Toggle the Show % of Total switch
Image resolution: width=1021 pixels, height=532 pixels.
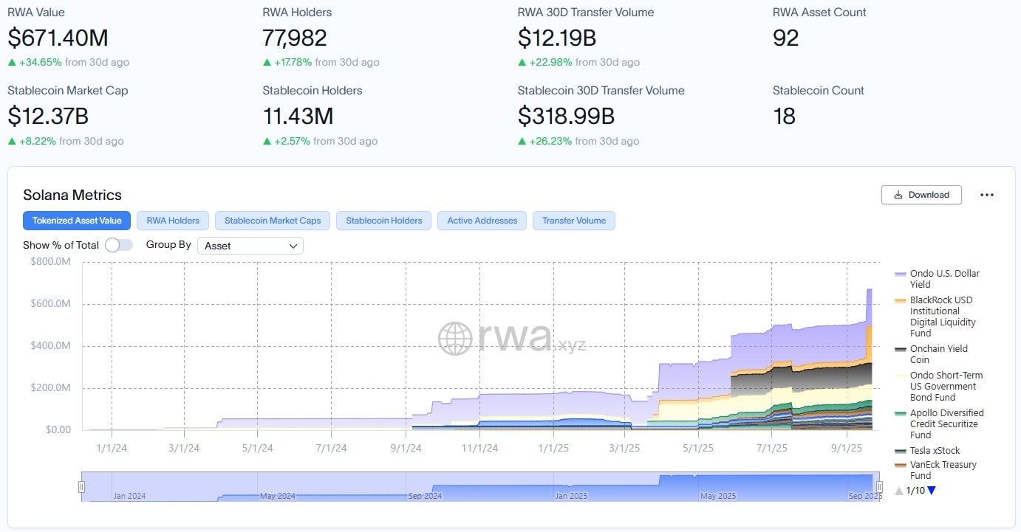click(119, 245)
